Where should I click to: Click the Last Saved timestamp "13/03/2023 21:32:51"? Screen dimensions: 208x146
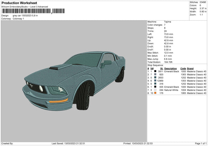[75, 144]
